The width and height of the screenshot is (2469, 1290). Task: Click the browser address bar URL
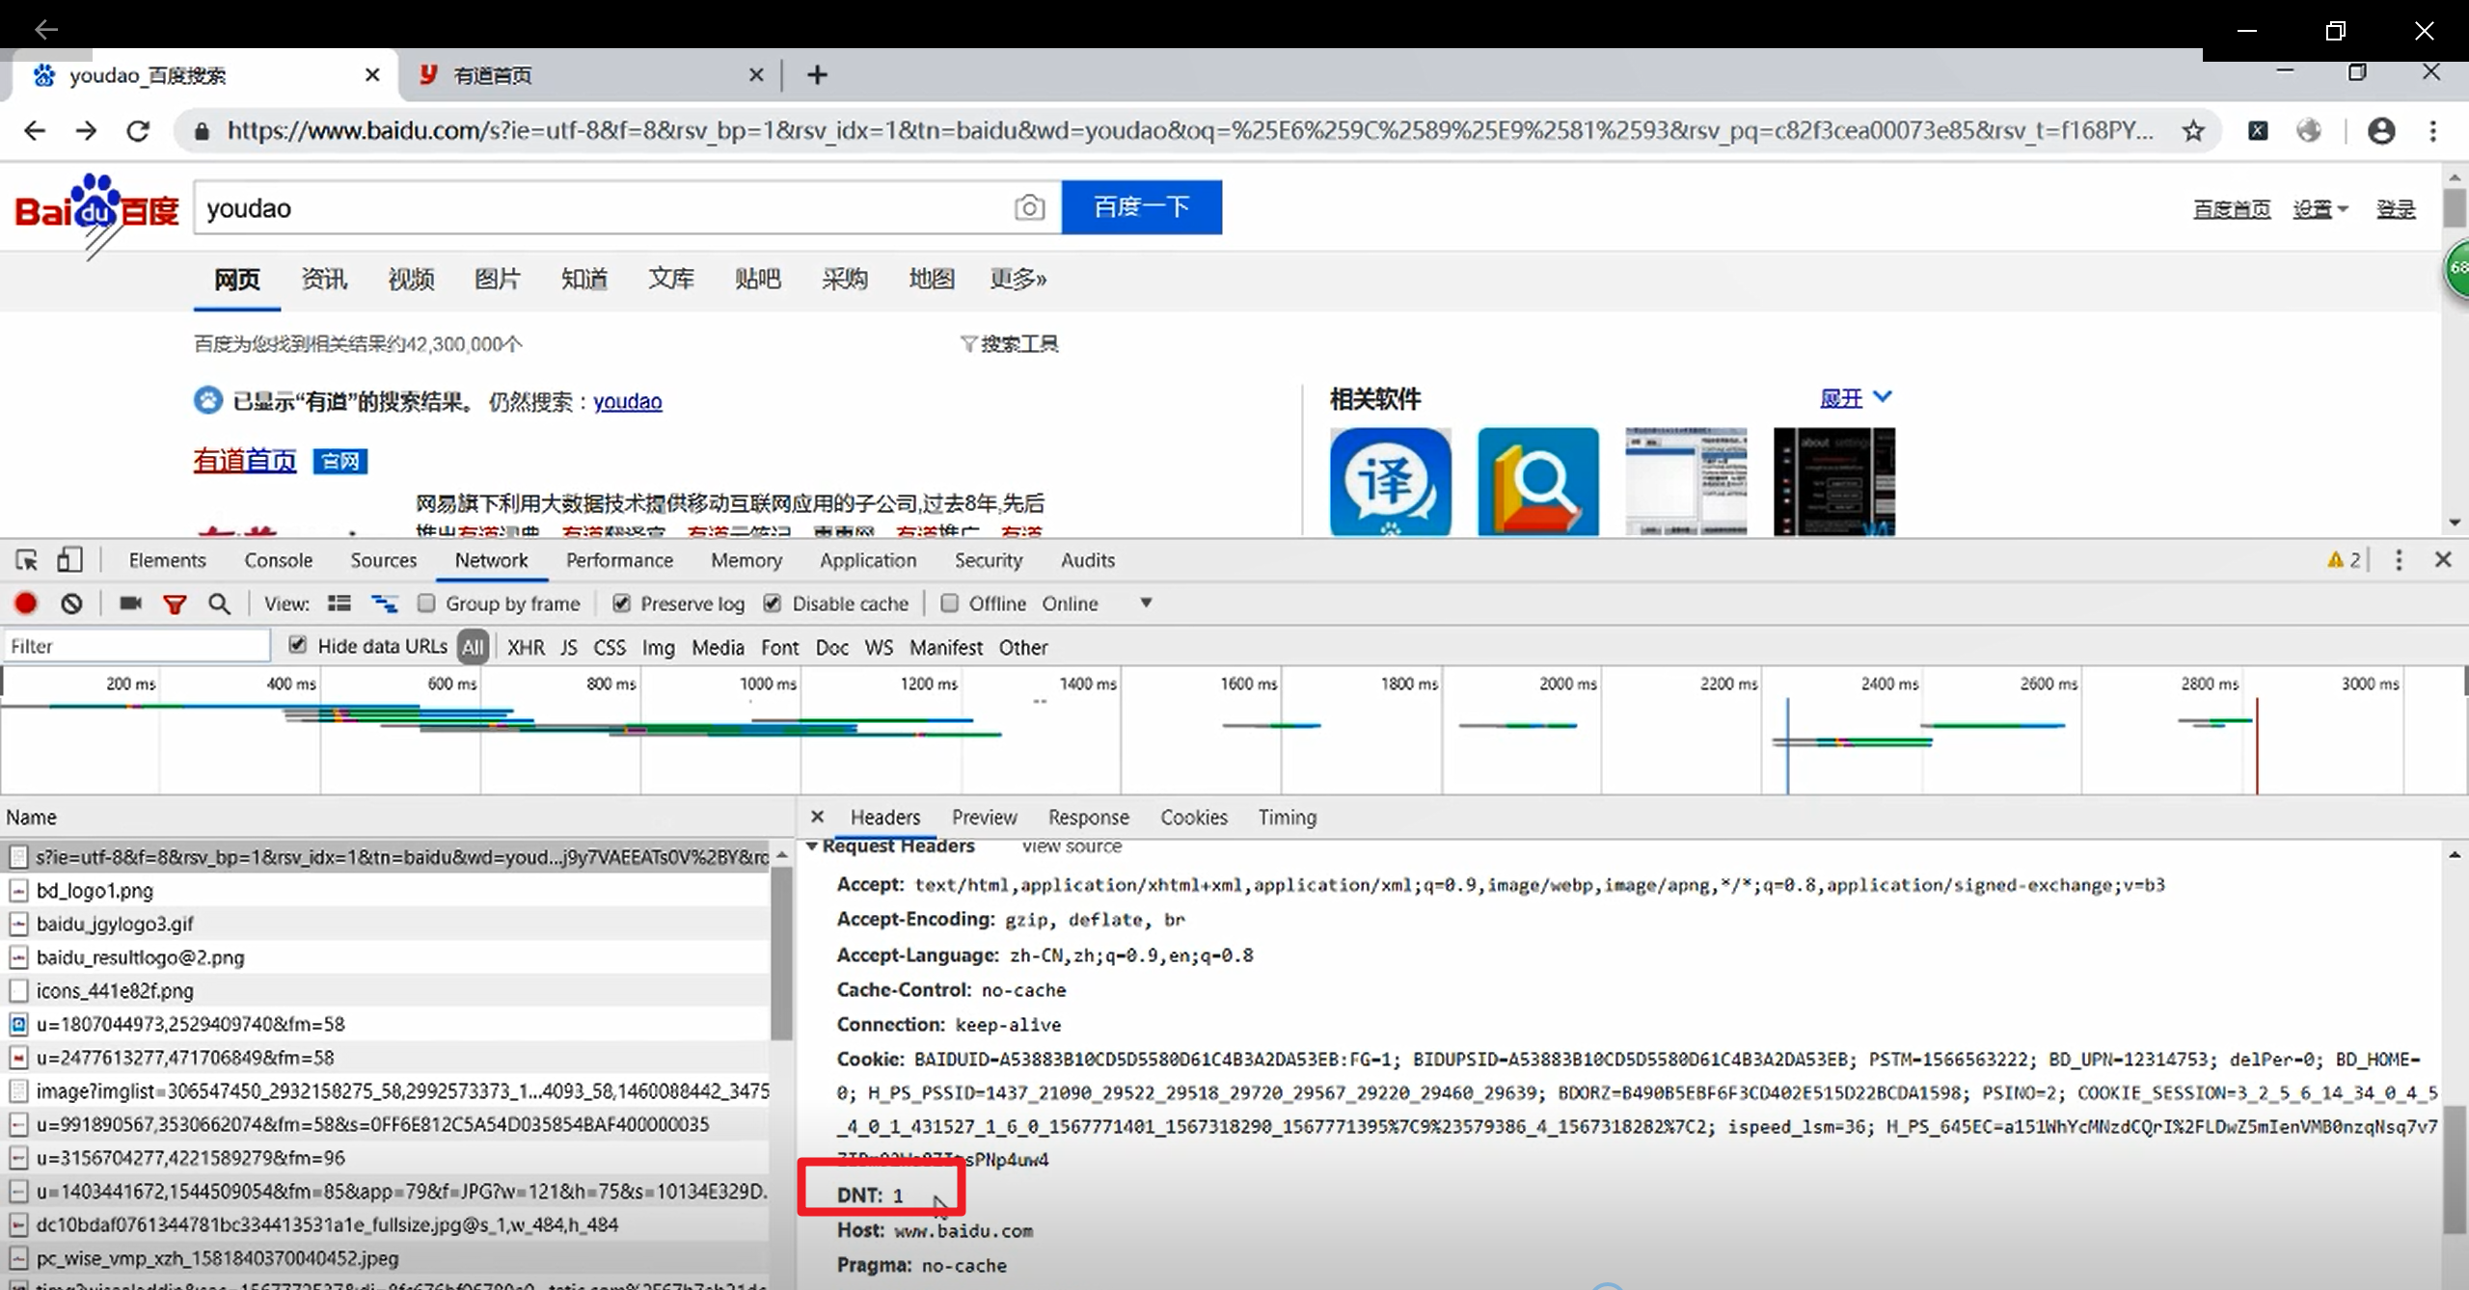1190,130
